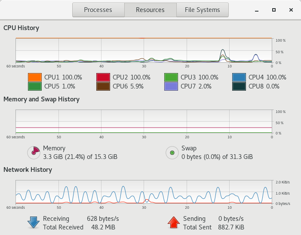The height and width of the screenshot is (235, 301).
Task: Click the CPU History heading
Action: click(21, 28)
